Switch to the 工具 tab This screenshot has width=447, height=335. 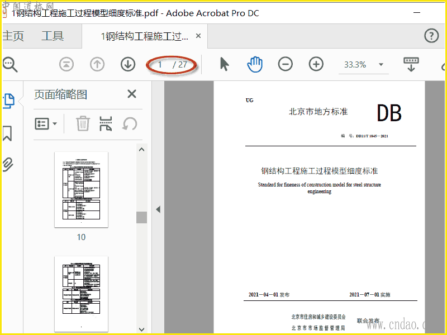[53, 36]
